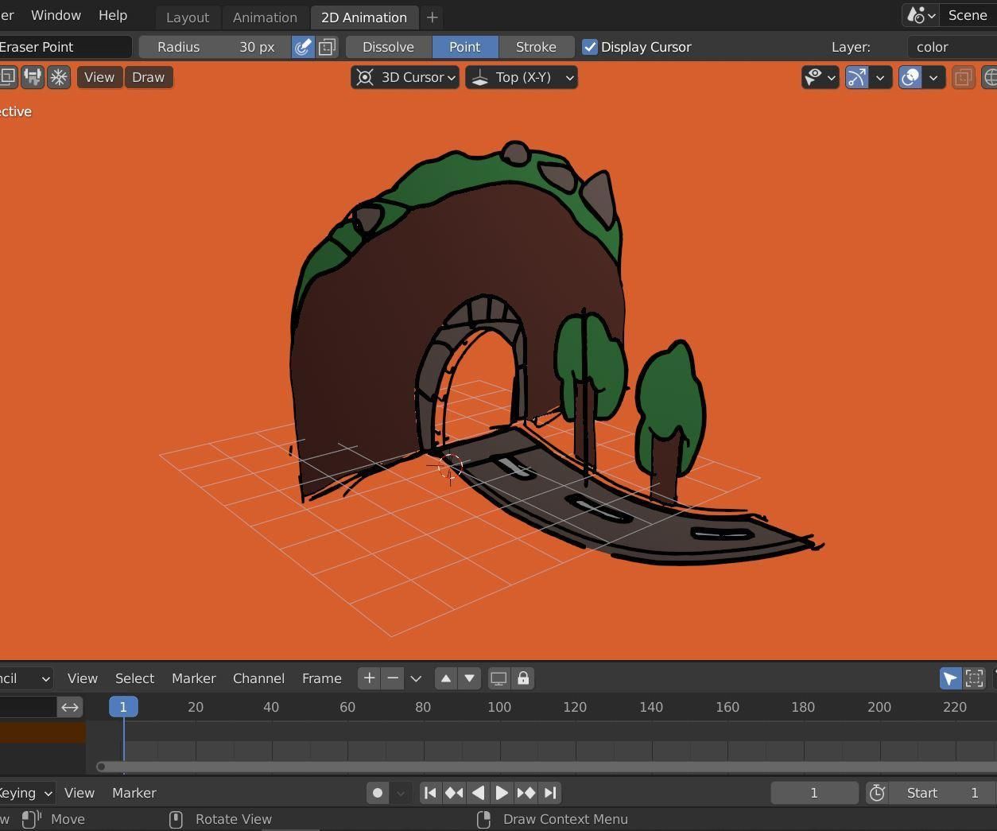Open the dropdown beside the minus button
Screen dimensions: 997x831
416,678
